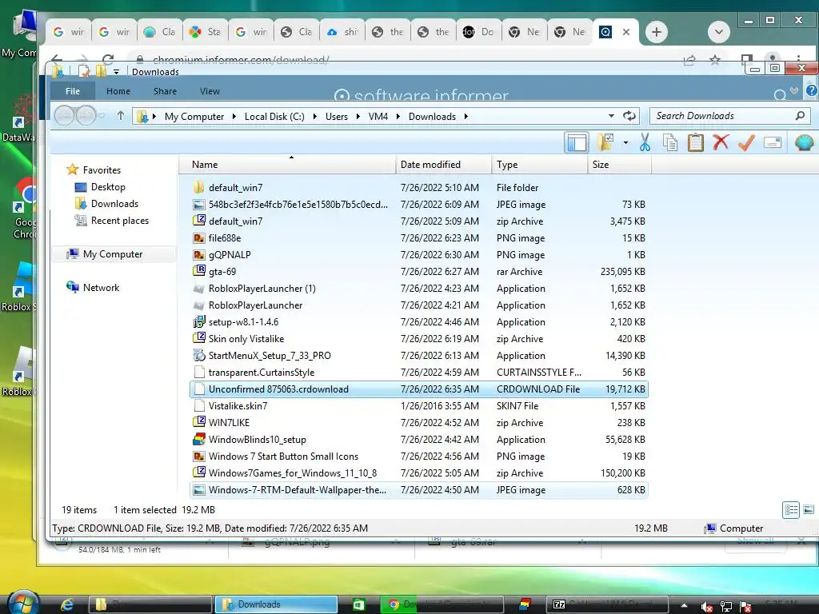Open Internet Explorer from taskbar

tap(67, 604)
